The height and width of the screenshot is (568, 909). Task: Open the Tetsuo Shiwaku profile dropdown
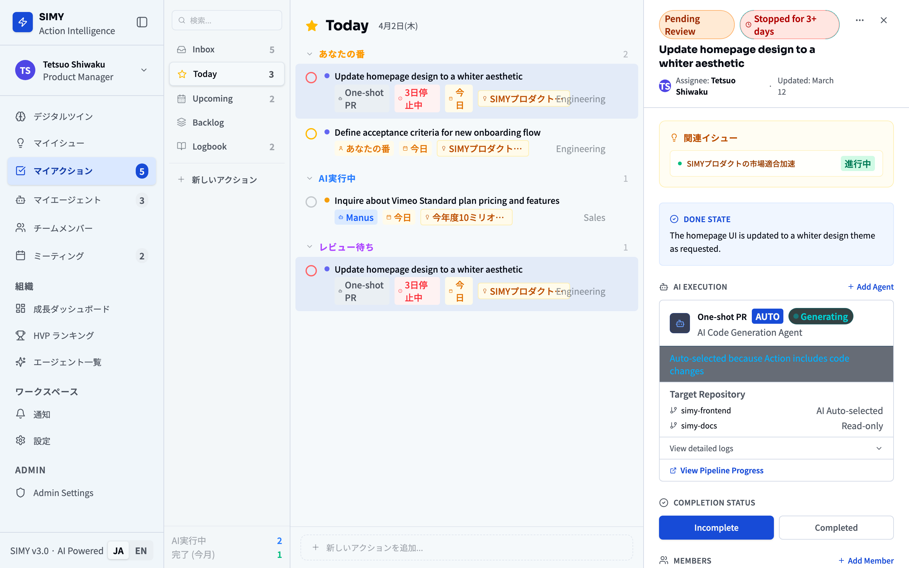(144, 70)
